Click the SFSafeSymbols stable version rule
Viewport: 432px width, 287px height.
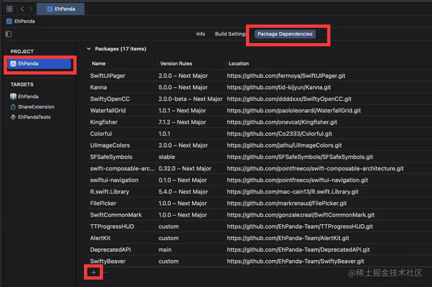pos(167,157)
